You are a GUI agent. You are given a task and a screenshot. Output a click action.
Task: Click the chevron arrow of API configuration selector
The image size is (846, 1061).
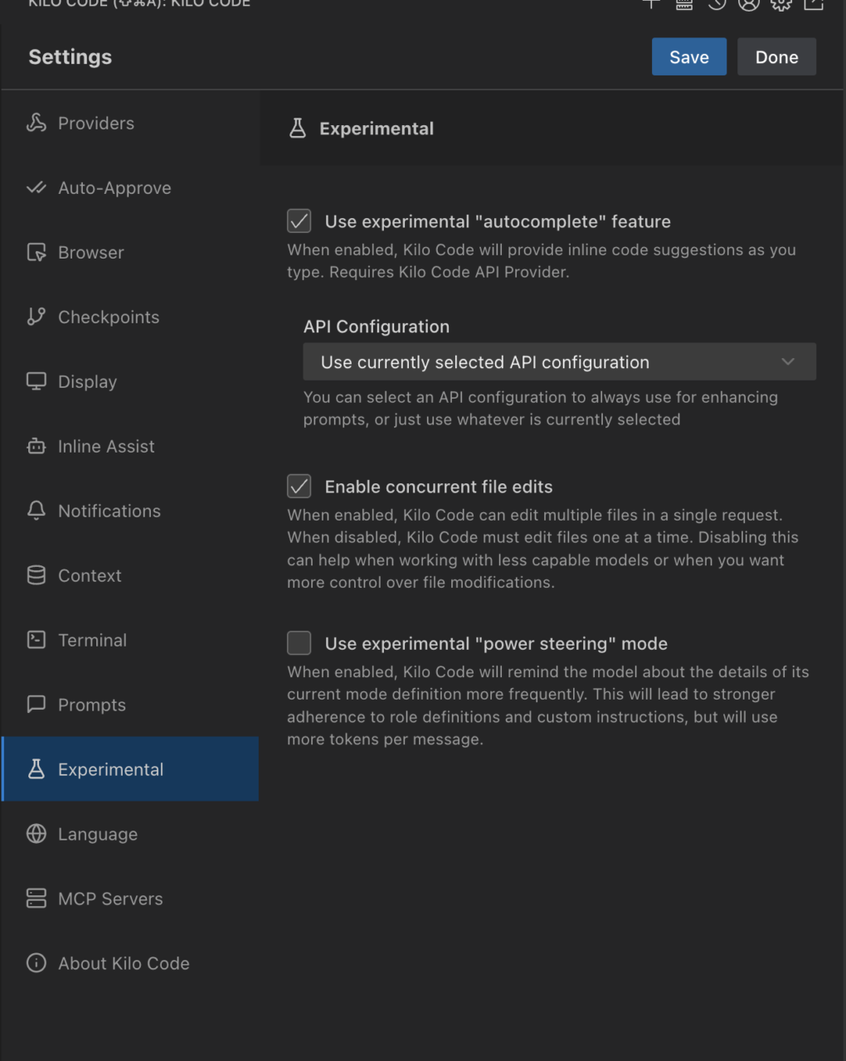[x=788, y=362]
